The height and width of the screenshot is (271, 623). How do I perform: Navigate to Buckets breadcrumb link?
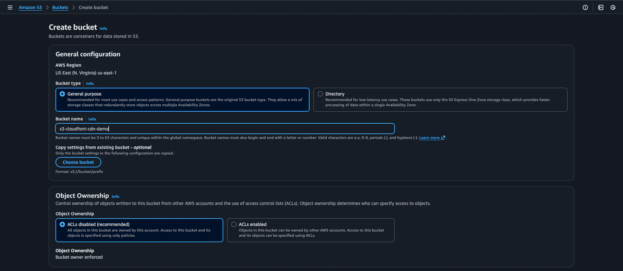click(60, 7)
